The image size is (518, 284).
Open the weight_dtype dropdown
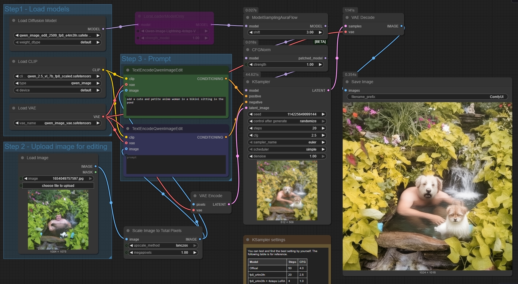[x=57, y=42]
